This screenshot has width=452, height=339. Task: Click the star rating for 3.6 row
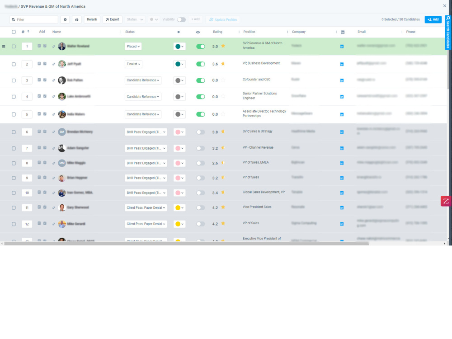(223, 64)
